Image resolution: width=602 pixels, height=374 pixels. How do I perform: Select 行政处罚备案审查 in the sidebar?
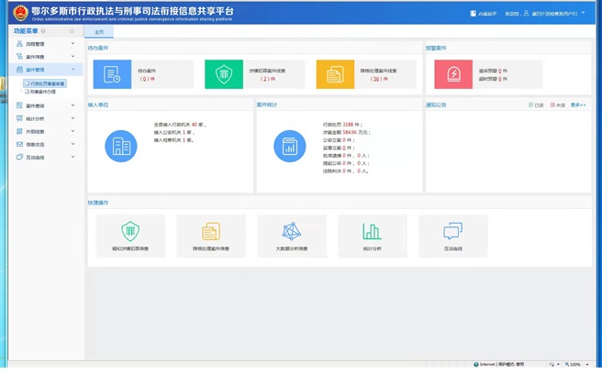(44, 83)
